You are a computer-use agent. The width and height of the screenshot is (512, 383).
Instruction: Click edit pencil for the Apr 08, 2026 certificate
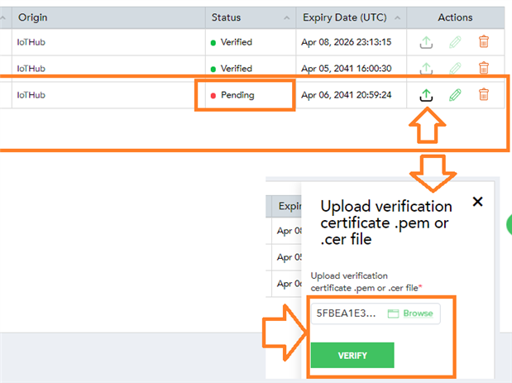pos(455,42)
